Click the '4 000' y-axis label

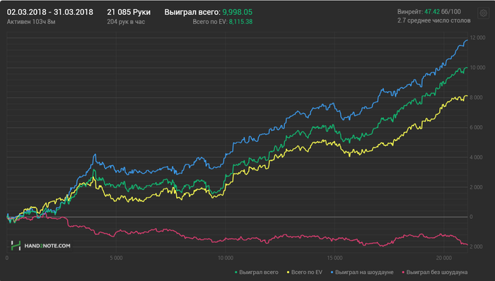pyautogui.click(x=476, y=157)
